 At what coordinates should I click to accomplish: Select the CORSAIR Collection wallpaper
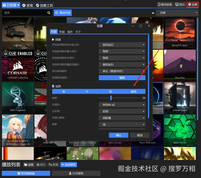click(18, 66)
